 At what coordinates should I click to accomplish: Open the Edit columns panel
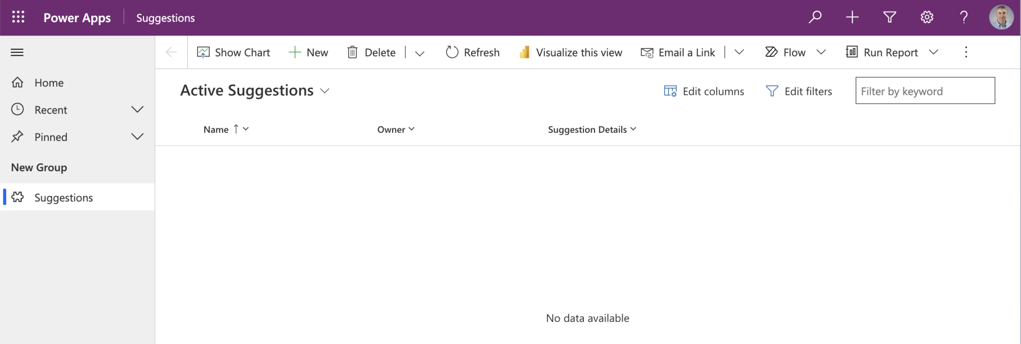(x=704, y=91)
